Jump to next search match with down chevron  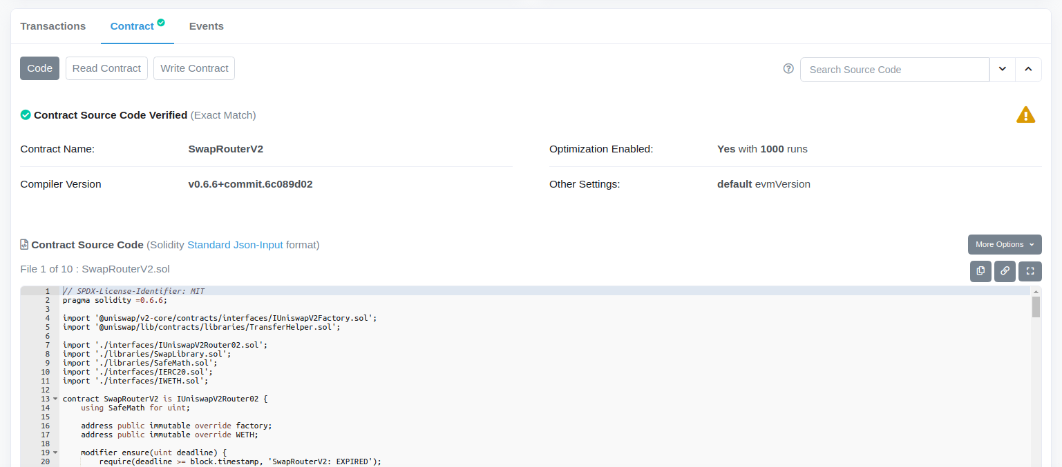(1002, 69)
